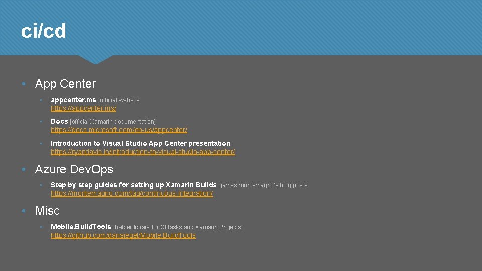Select the bold 'Mobile.BuildTools' text
This screenshot has width=482, height=271.
tap(81, 227)
